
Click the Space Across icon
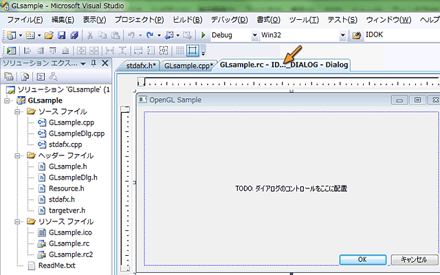pos(110,51)
